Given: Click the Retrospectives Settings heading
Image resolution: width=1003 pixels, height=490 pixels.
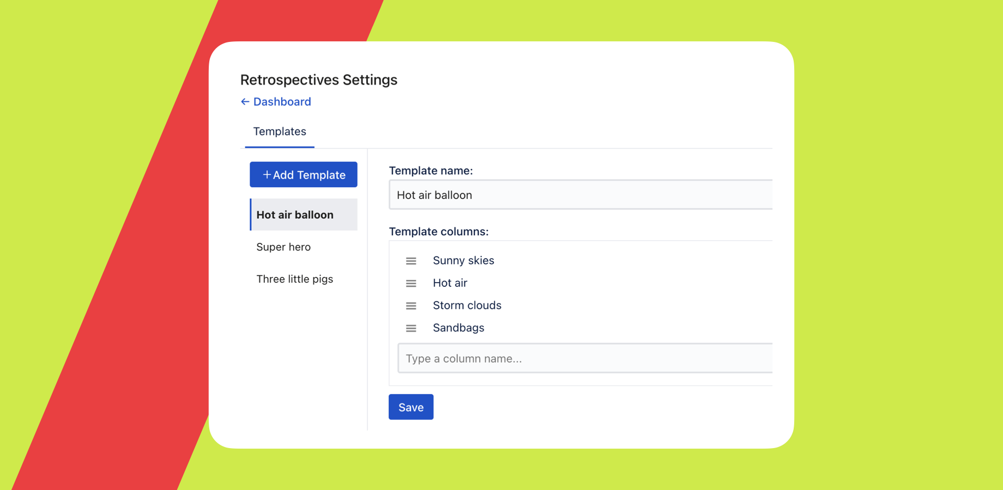Looking at the screenshot, I should (319, 80).
